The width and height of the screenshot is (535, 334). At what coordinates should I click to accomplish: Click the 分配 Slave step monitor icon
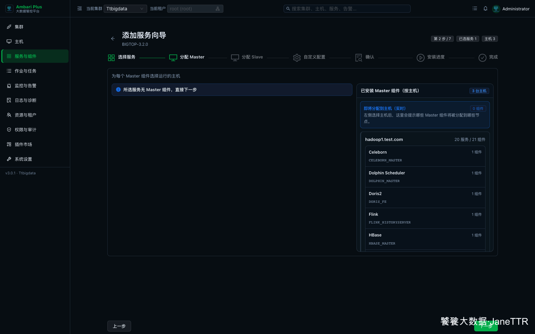coord(235,58)
